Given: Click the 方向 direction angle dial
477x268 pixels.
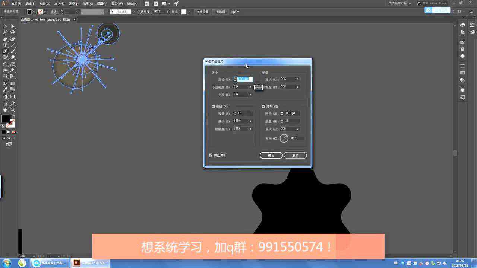Looking at the screenshot, I should [x=284, y=138].
